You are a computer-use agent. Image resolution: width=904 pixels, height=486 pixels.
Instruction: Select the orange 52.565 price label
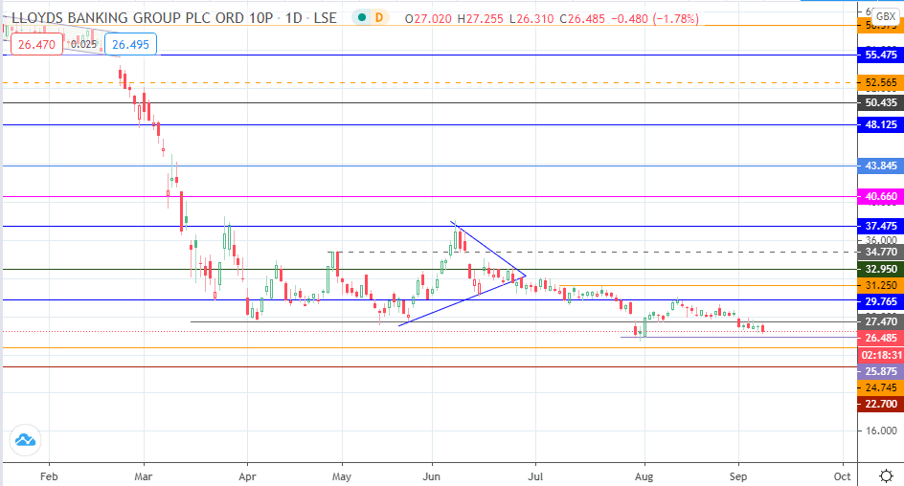pos(880,82)
